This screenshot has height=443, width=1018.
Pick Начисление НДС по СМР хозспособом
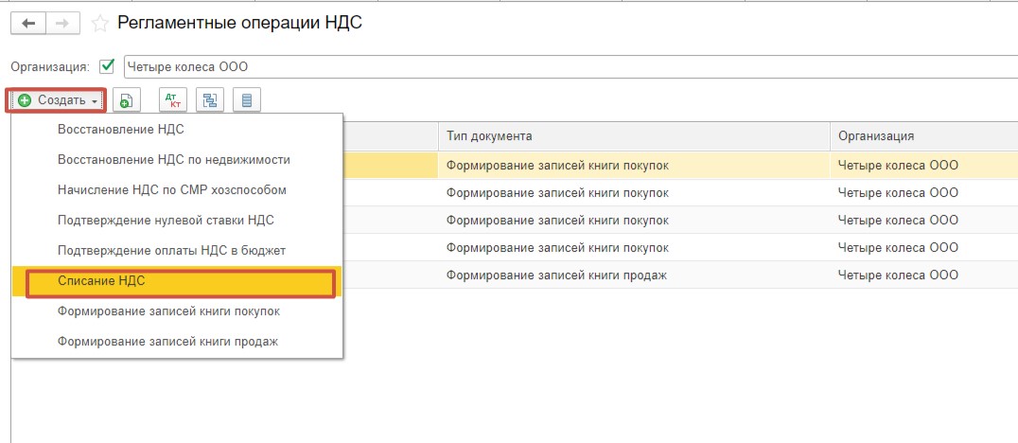pos(177,190)
